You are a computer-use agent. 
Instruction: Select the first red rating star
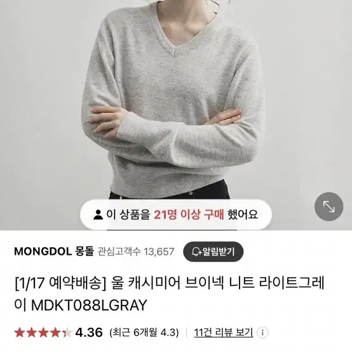(20, 332)
